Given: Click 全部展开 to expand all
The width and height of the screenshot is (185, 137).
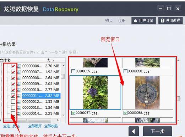Looking at the screenshot, I should (x=35, y=126).
